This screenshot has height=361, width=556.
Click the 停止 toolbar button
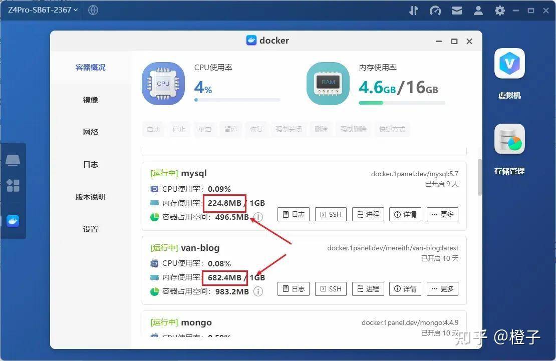[179, 129]
